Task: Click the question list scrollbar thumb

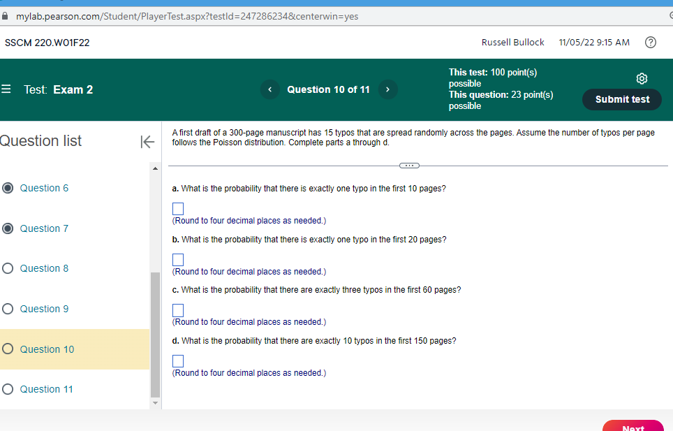Action: 156,335
